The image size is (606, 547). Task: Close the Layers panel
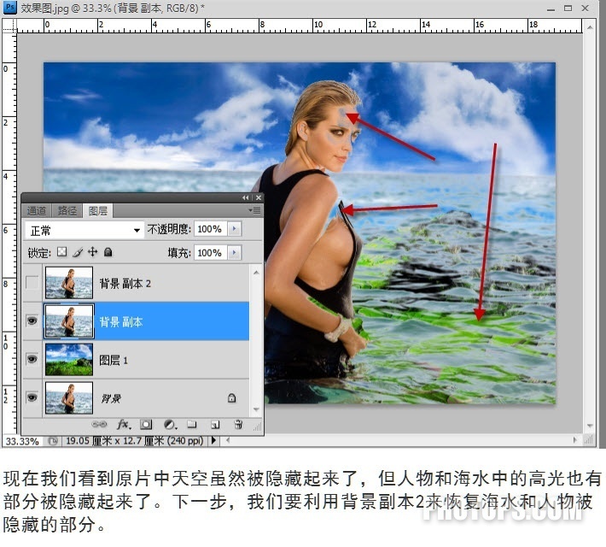259,197
